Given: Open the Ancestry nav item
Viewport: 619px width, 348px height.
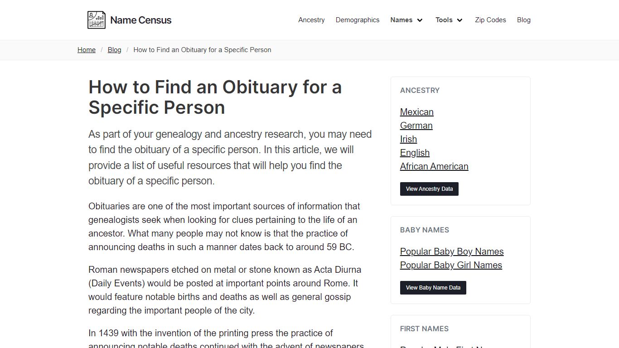Looking at the screenshot, I should click(311, 20).
